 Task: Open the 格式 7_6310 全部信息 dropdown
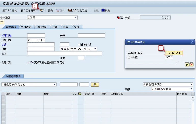191,89
